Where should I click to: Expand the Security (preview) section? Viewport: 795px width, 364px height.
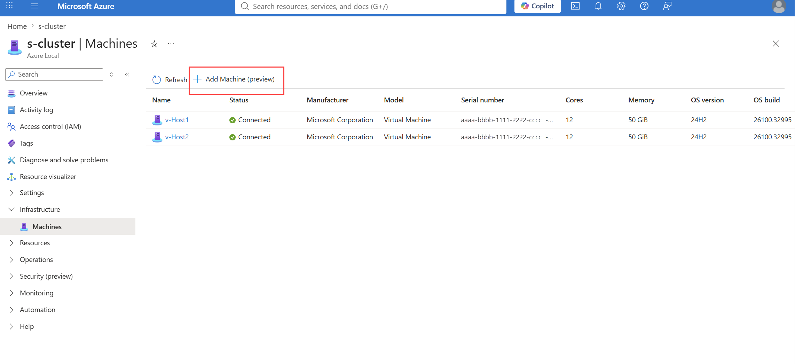click(x=11, y=276)
